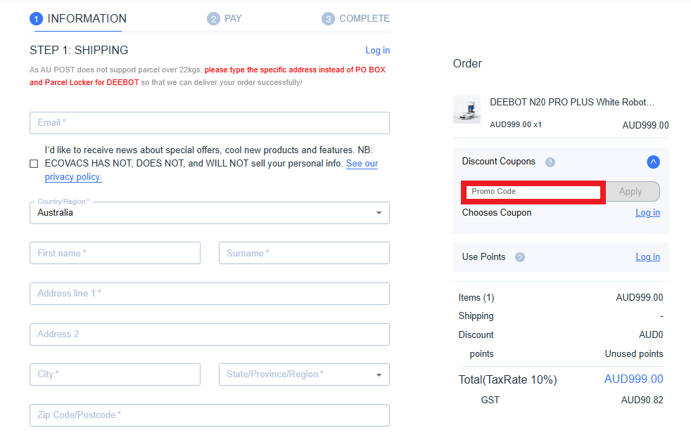Select the Complete step tab
Screen dimensions: 691x437
(355, 19)
